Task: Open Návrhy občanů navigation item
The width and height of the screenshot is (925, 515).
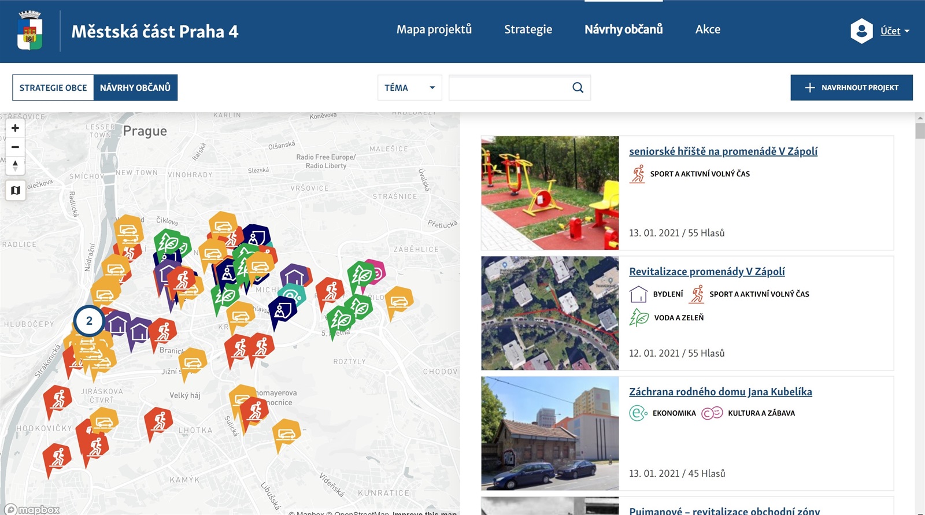Action: [624, 29]
